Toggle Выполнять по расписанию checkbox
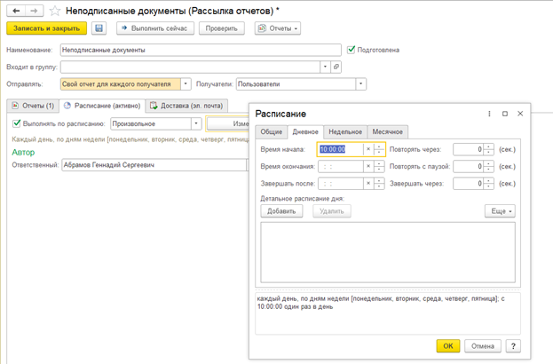 [16, 123]
